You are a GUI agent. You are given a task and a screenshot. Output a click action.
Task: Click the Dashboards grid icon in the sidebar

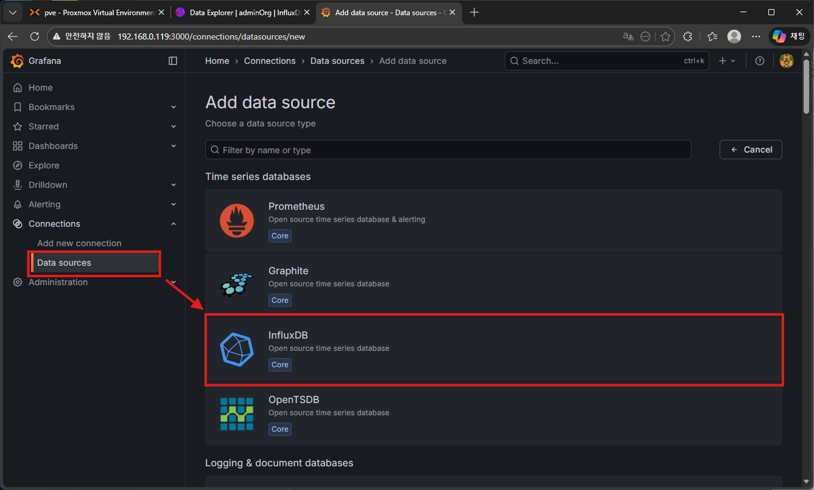pos(18,146)
